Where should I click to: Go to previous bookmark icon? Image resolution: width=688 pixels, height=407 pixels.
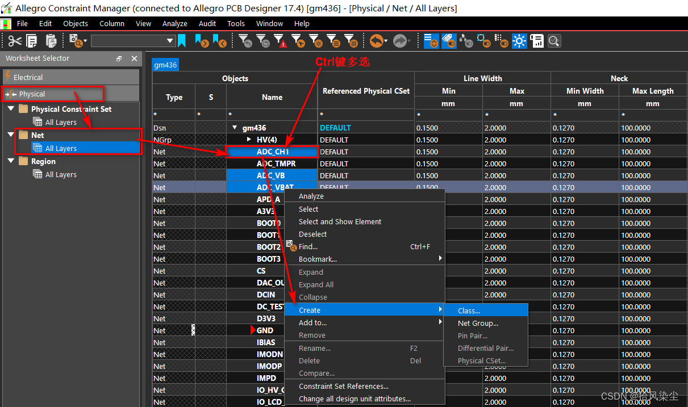[x=220, y=41]
